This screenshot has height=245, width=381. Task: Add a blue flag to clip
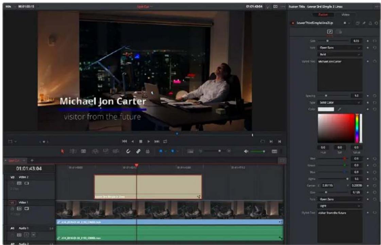(x=161, y=151)
